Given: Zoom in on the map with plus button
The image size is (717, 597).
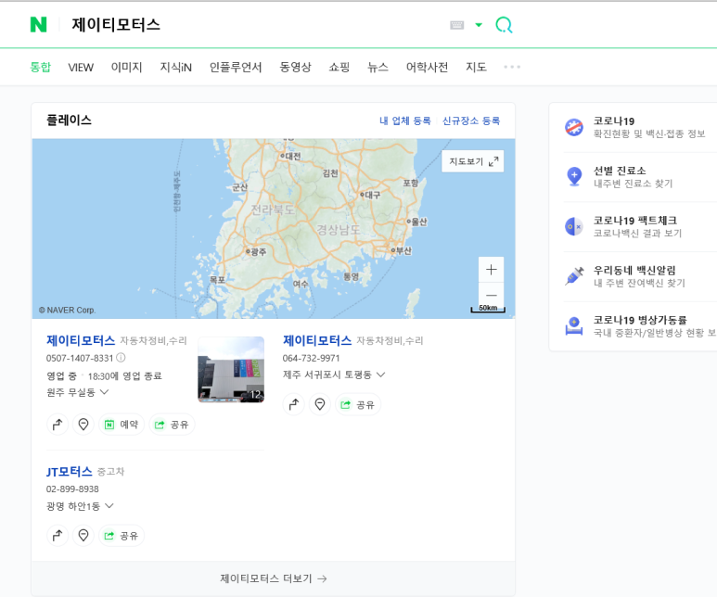Looking at the screenshot, I should click(x=491, y=270).
